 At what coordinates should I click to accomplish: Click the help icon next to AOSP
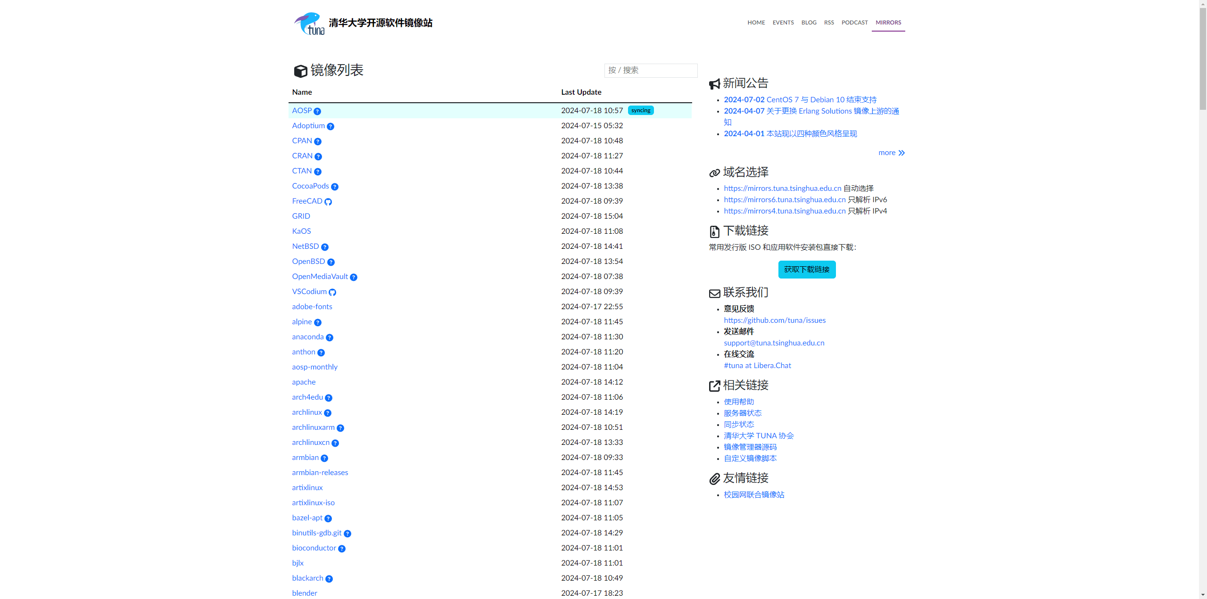(317, 111)
